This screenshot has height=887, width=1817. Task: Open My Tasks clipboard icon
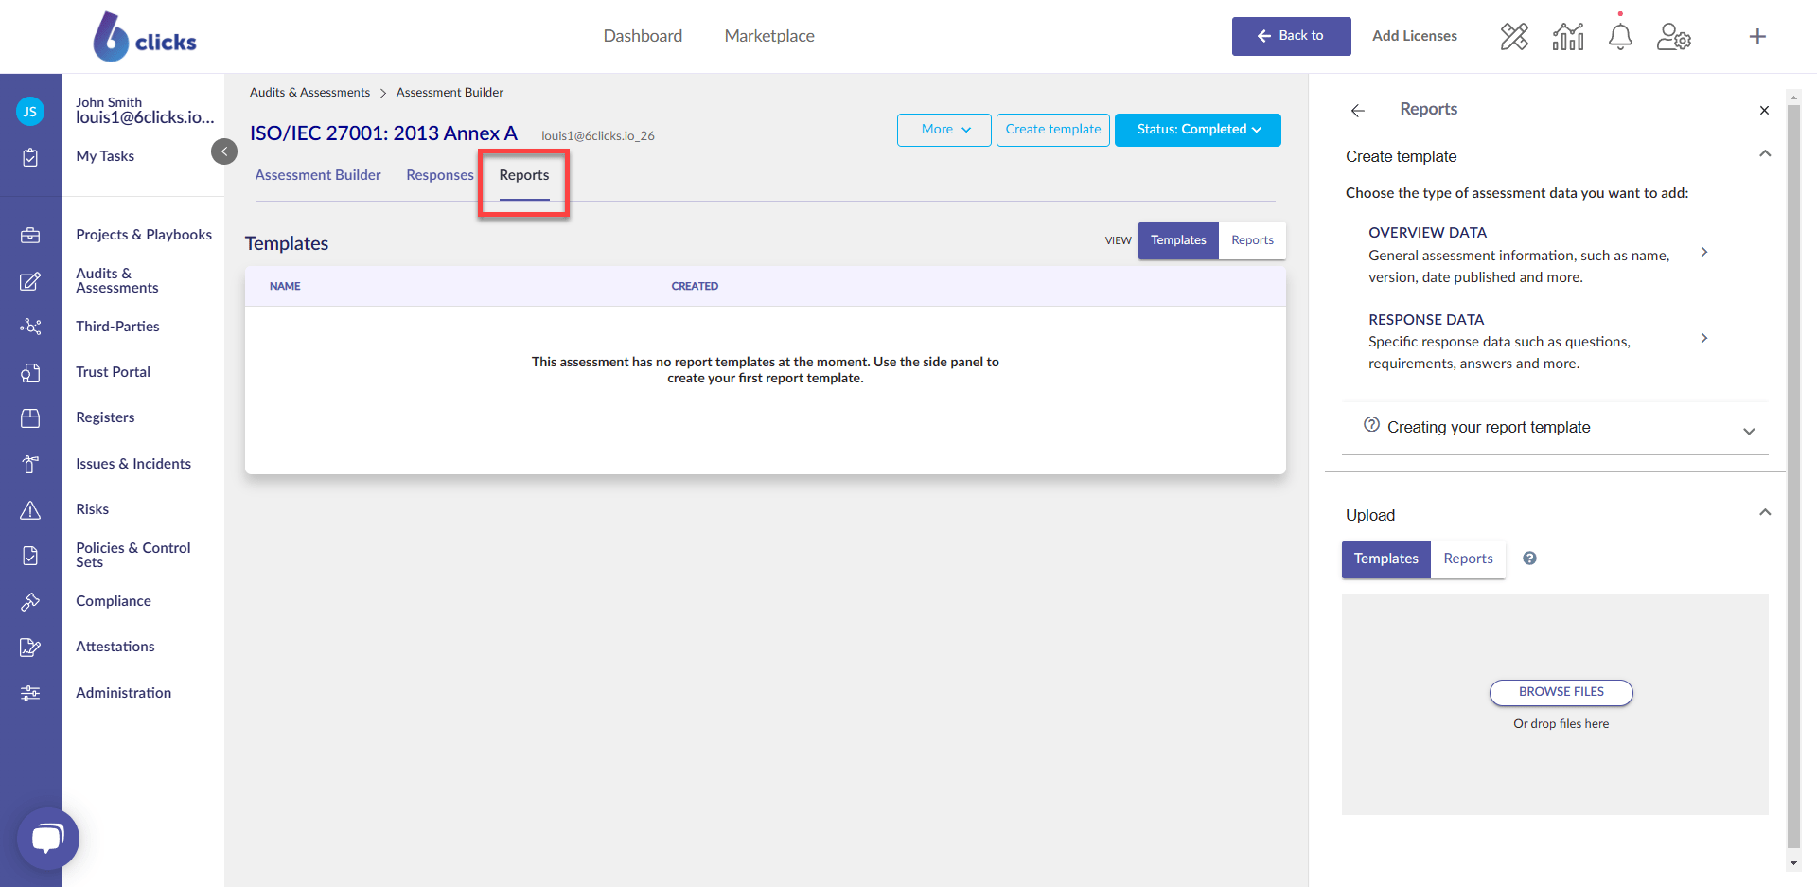[x=30, y=157]
